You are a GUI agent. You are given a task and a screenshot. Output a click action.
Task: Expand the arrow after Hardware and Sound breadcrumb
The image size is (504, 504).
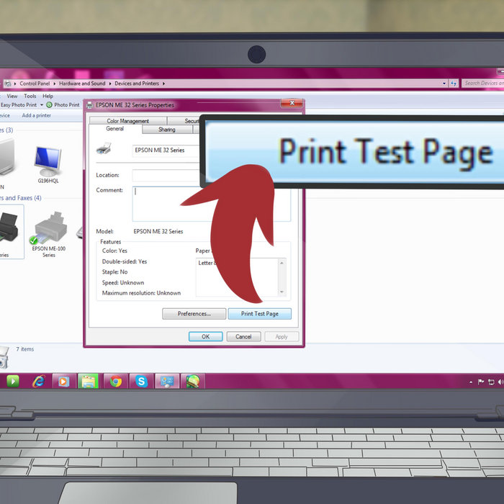110,84
